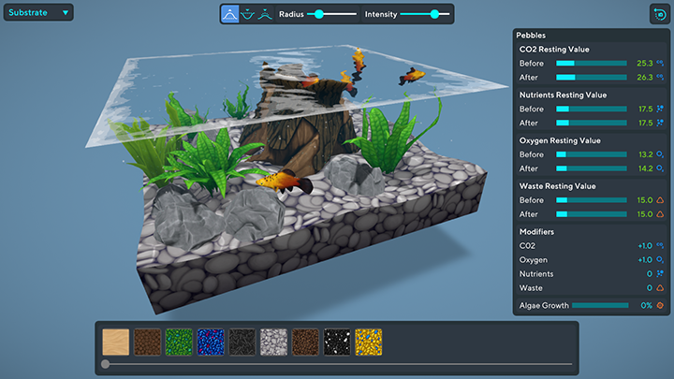The width and height of the screenshot is (674, 379).
Task: Click the Oxygen Resting Value heading
Action: coord(560,140)
